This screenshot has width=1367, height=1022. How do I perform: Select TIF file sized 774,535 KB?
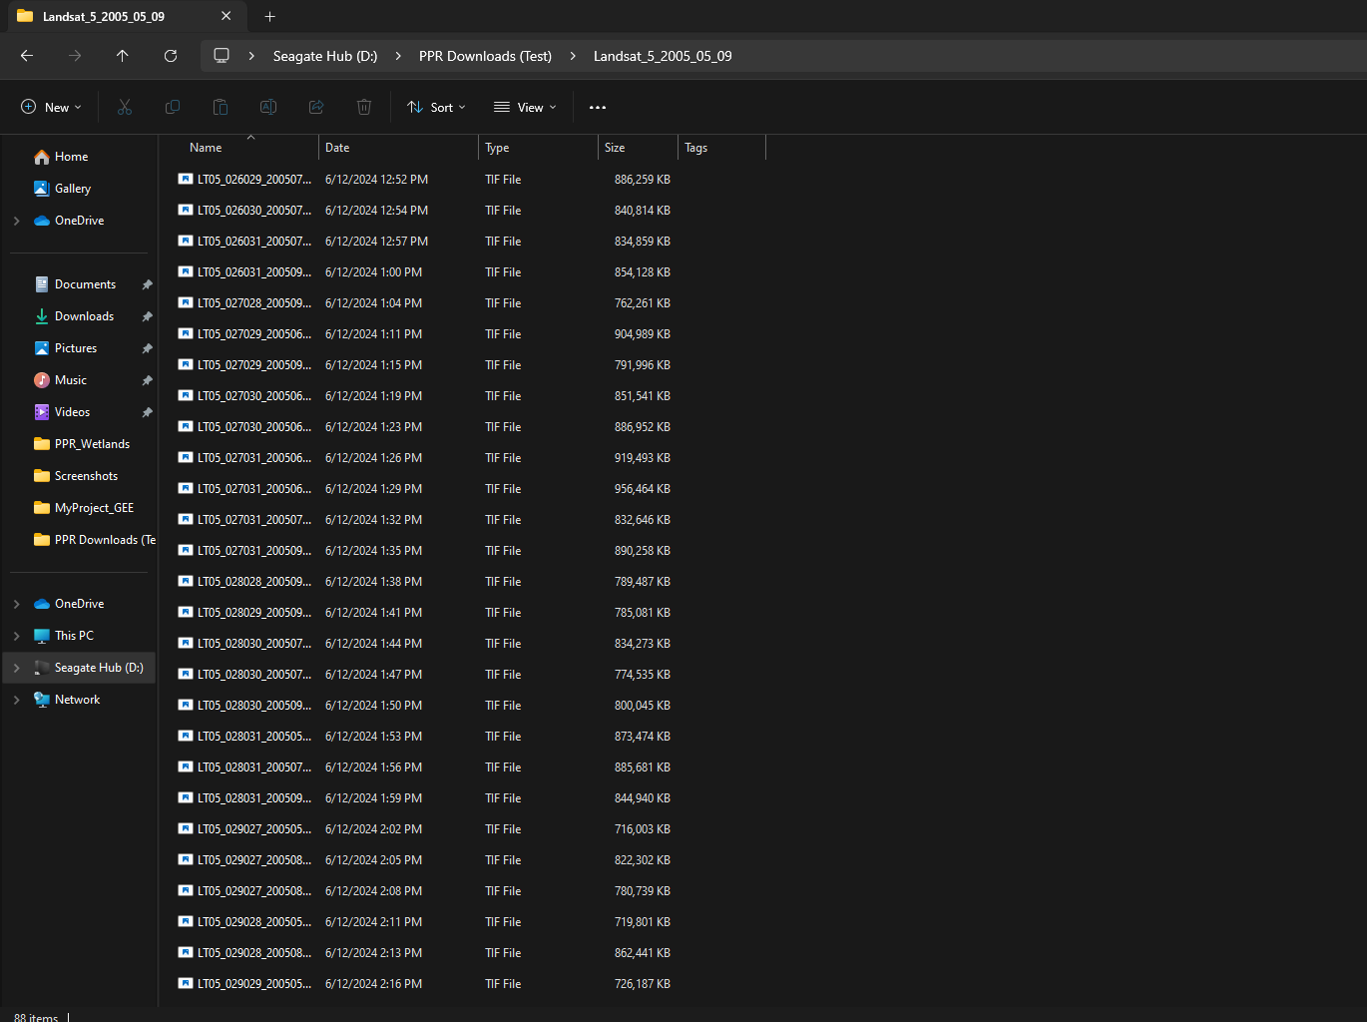[469, 675]
